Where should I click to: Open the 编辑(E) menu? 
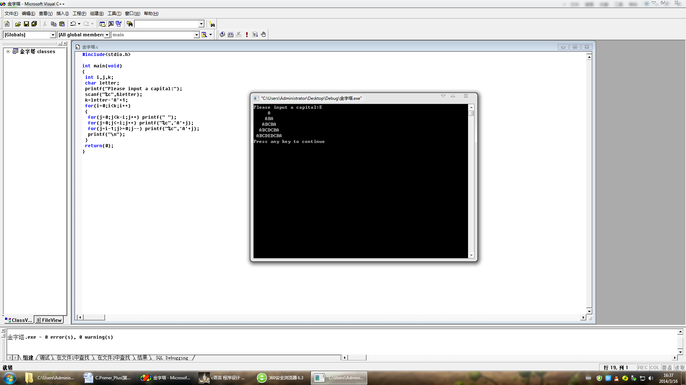tap(28, 14)
